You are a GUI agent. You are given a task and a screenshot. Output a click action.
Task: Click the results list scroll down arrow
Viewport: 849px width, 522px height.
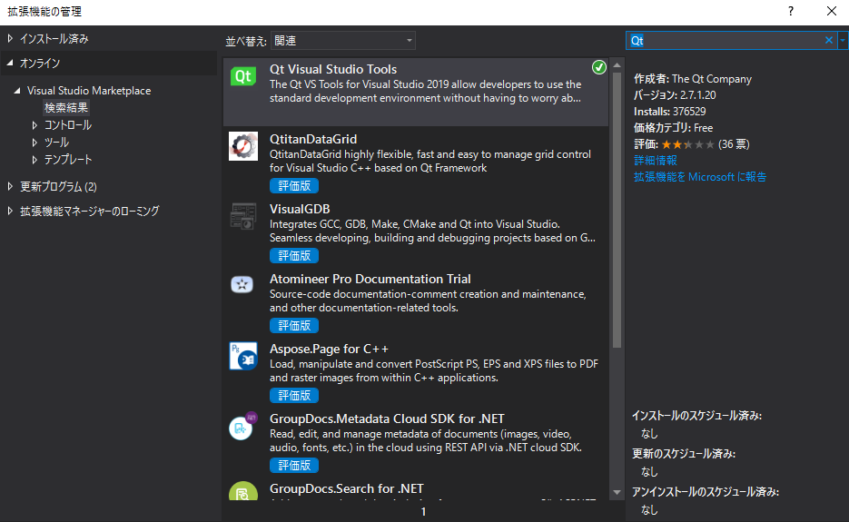pyautogui.click(x=617, y=492)
